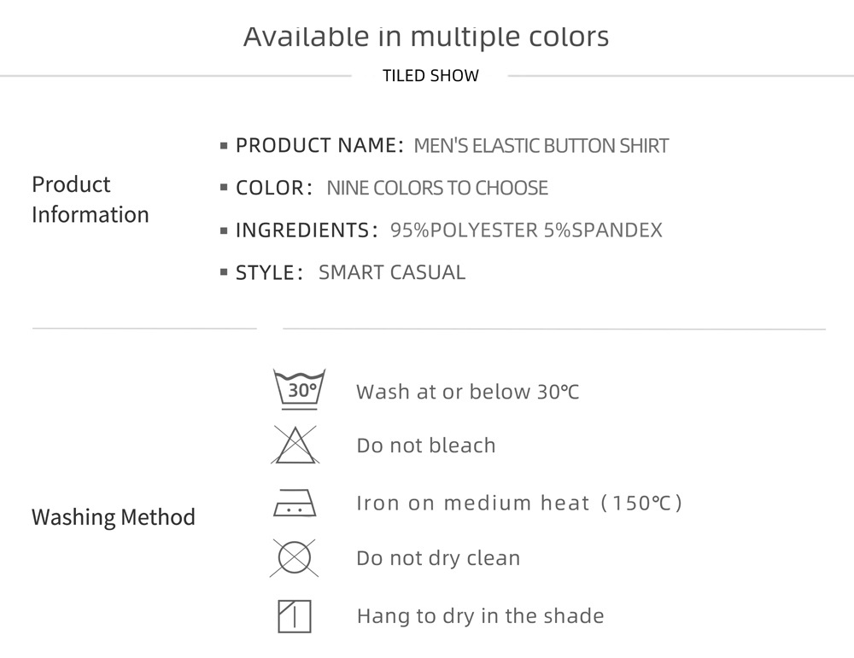Click the medium heat iron icon
The image size is (854, 658).
295,504
